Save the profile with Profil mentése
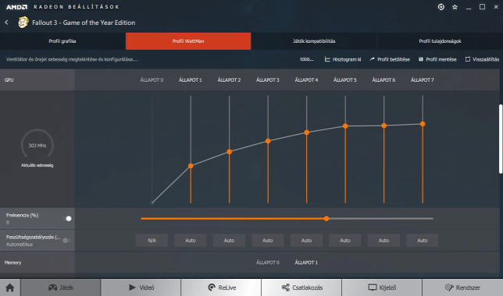 tap(437, 59)
